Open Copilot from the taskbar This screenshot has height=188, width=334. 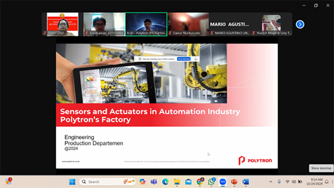pos(142,182)
